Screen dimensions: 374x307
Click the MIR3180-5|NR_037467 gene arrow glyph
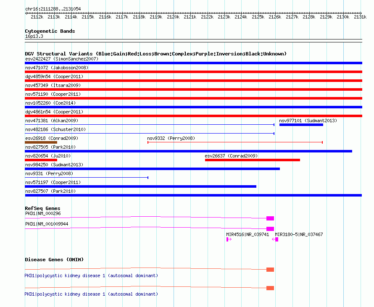275,239
